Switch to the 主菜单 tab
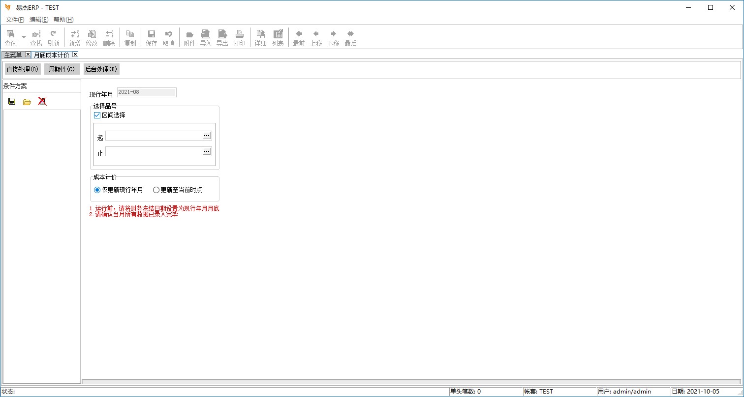Screen dimensions: 744x397 click(13, 55)
